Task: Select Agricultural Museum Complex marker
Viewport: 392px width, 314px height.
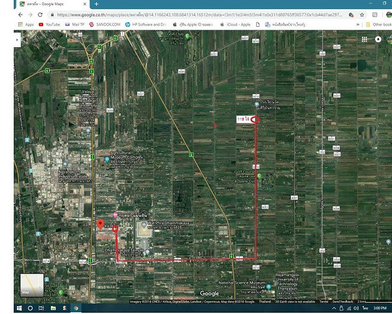Action: pos(107,159)
